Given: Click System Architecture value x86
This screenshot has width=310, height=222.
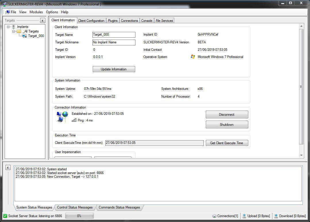Looking at the screenshot, I should [x=200, y=89].
